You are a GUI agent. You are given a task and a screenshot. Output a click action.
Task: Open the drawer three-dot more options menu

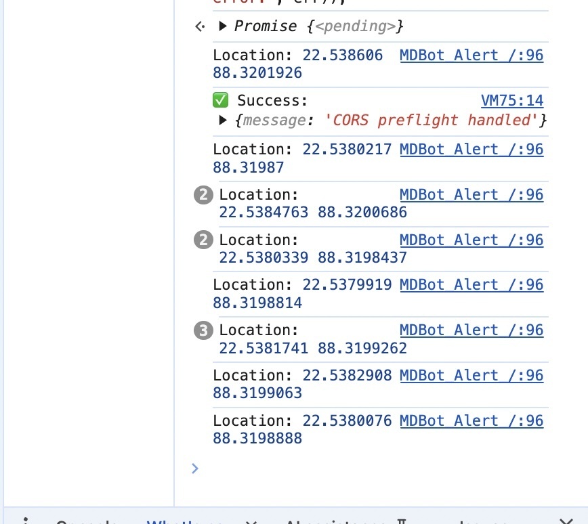pyautogui.click(x=26, y=521)
